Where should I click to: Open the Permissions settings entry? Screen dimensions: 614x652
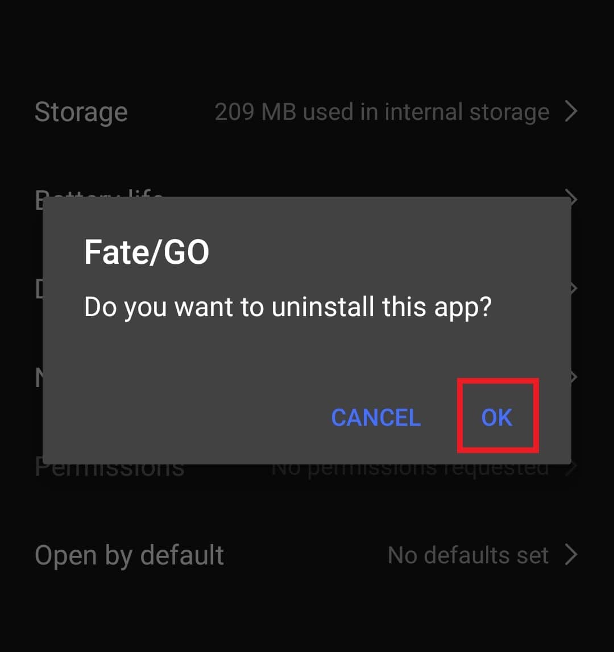click(109, 467)
